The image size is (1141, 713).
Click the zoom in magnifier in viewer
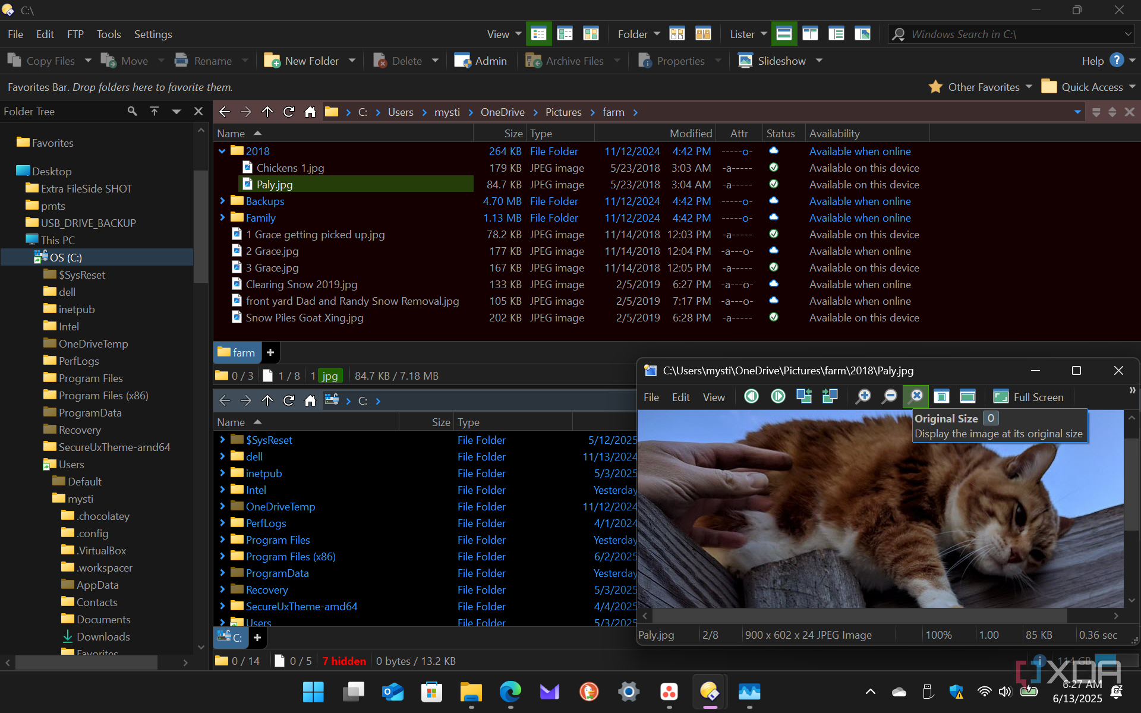[863, 396]
